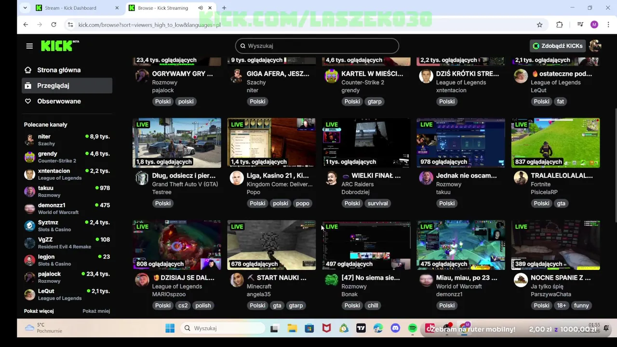Open the VgZZ Resident Evil 4 Remake channel
Image resolution: width=617 pixels, height=347 pixels.
pos(67,243)
